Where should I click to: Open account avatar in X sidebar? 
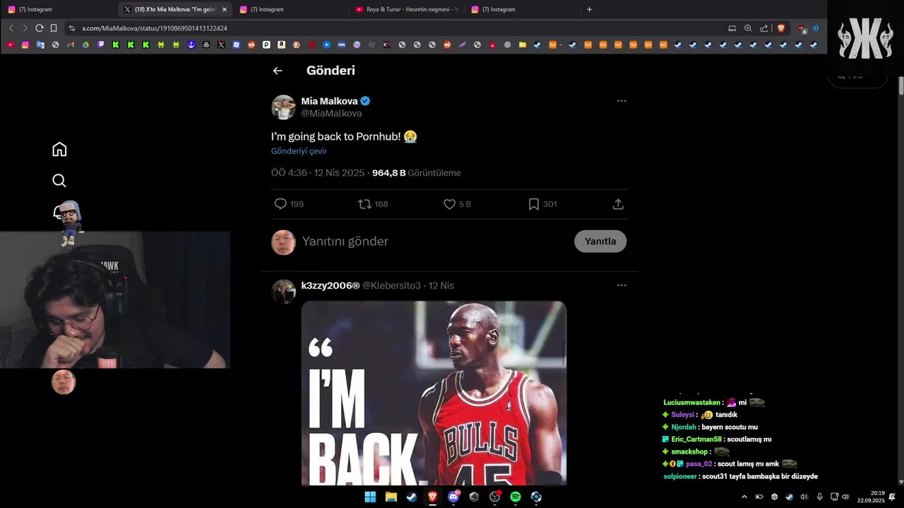point(64,382)
